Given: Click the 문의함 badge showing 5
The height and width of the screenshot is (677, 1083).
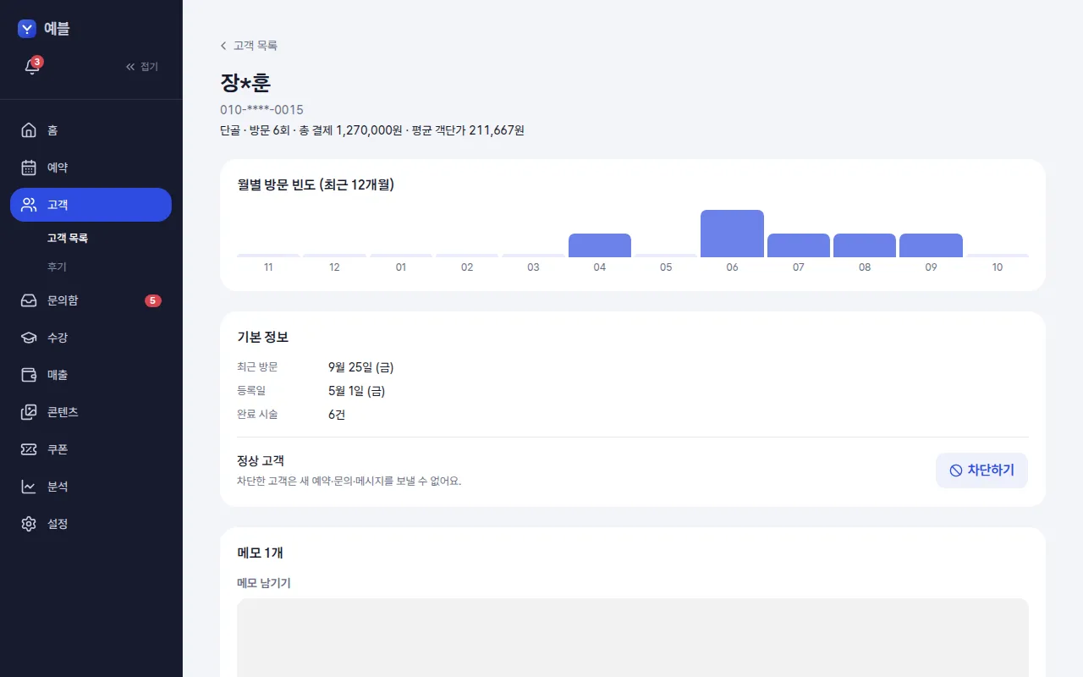Looking at the screenshot, I should pos(152,300).
